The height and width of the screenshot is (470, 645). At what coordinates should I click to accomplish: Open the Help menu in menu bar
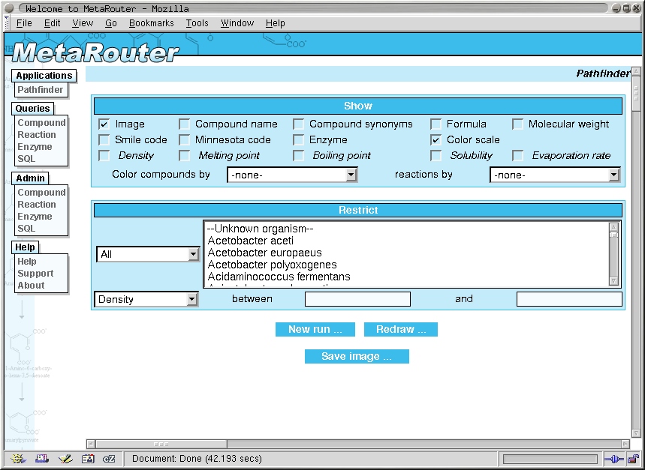(x=275, y=23)
